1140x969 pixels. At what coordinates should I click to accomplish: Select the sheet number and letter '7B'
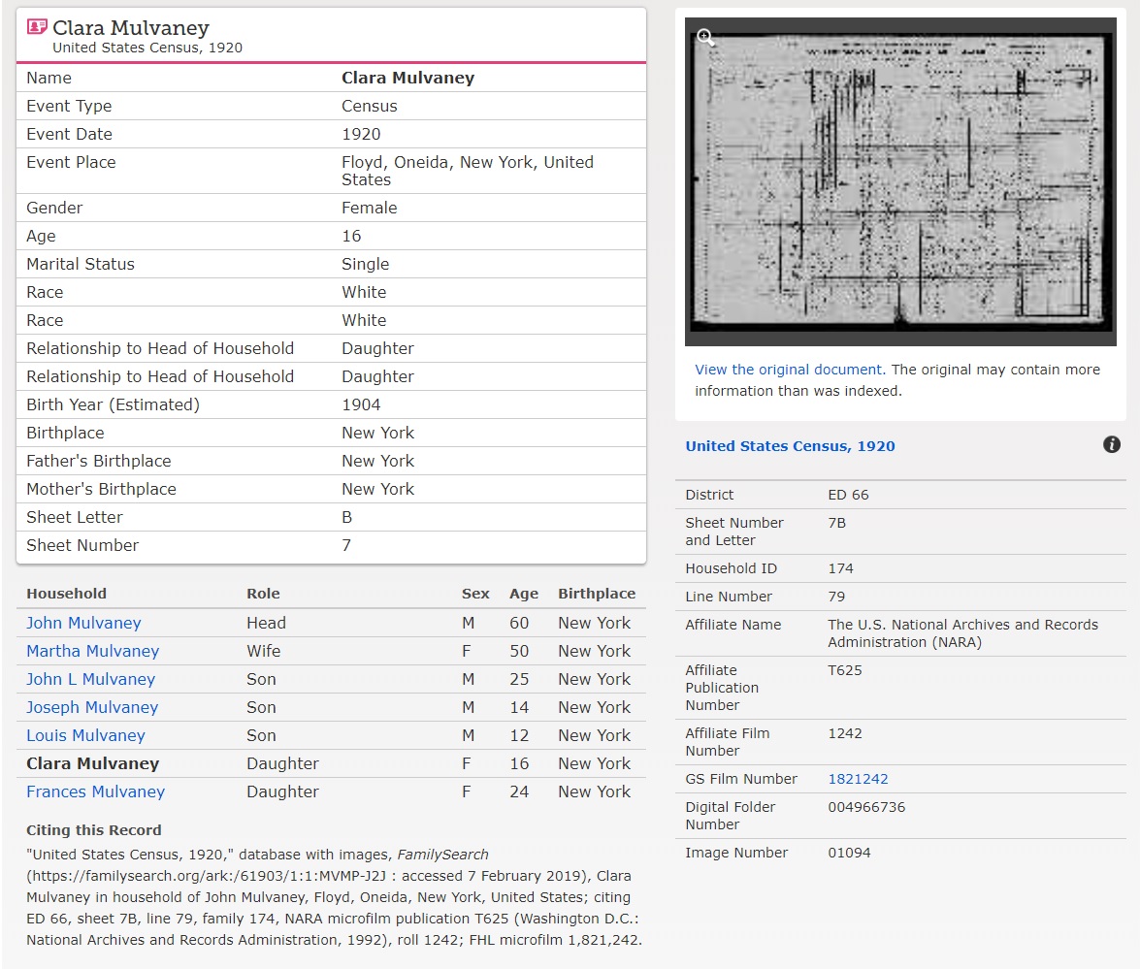(x=836, y=523)
